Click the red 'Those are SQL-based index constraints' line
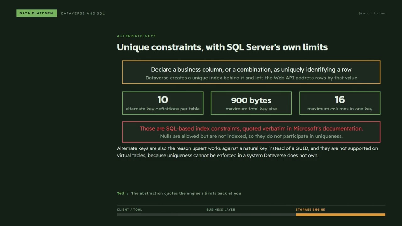402x226 pixels. pos(251,128)
